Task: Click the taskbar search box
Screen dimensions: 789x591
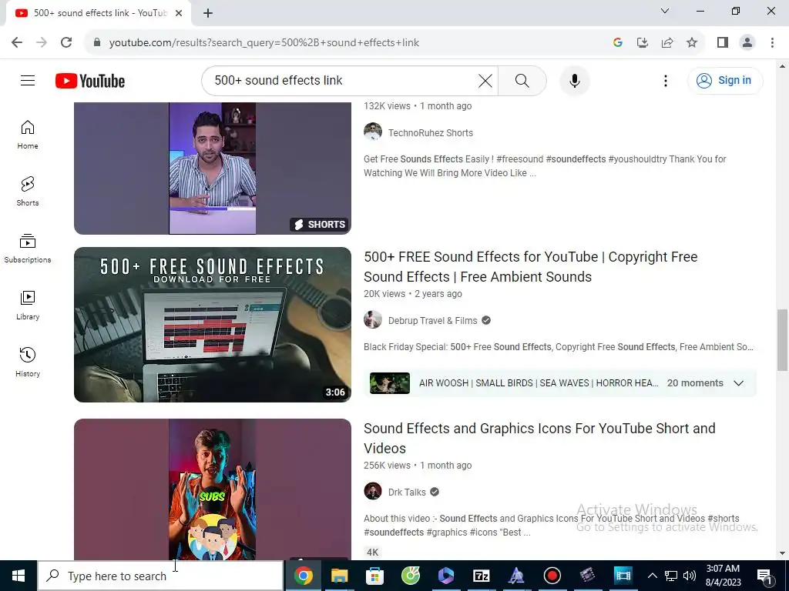Action: [x=160, y=576]
